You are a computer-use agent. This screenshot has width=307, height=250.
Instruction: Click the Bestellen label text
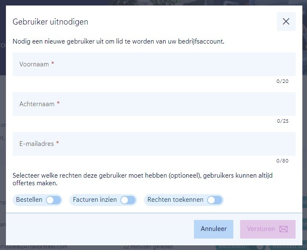29,200
